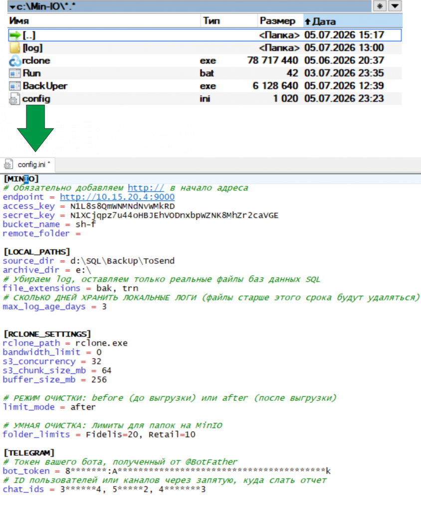Screen dimensions: 421x511
Task: Click the bucket_name value sh-f
Action: coord(86,225)
